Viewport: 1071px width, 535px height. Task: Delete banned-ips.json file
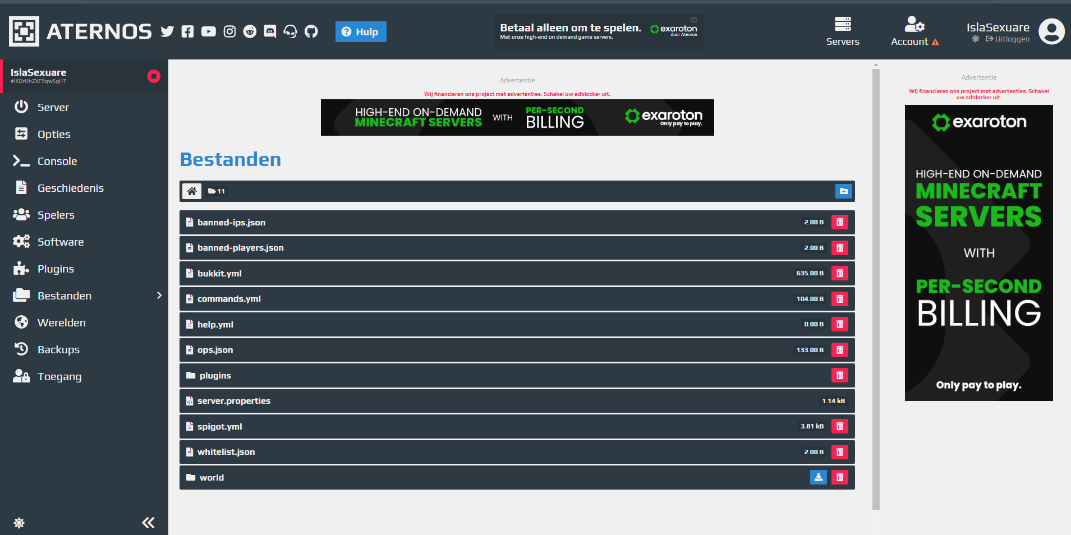(x=840, y=222)
